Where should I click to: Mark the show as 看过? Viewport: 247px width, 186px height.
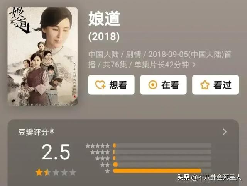[215, 85]
